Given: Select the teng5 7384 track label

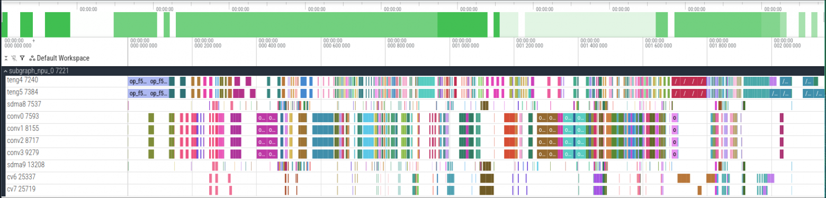Looking at the screenshot, I should 22,92.
